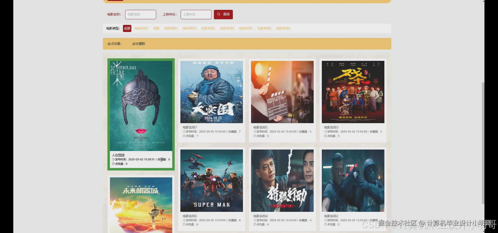Click the clock icon on 电影名称4 card
Viewport: 498px width, 233px height.
[x=255, y=220]
